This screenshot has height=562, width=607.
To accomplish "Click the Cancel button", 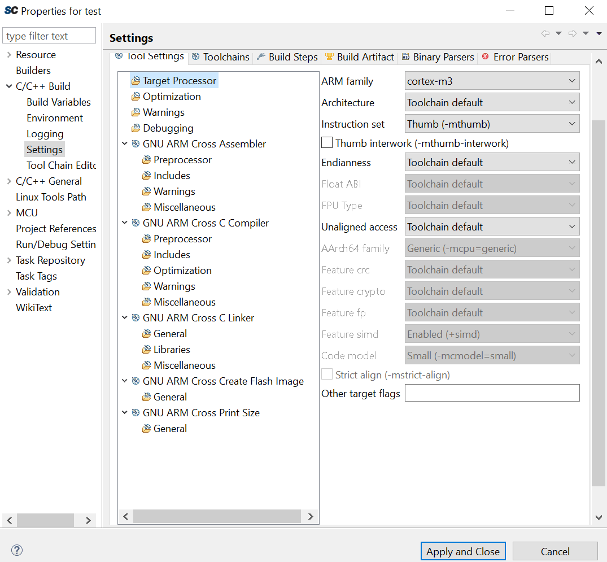I will (554, 551).
